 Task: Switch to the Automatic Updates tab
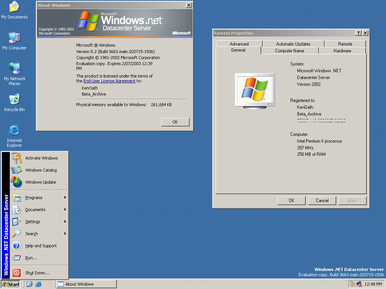[293, 44]
